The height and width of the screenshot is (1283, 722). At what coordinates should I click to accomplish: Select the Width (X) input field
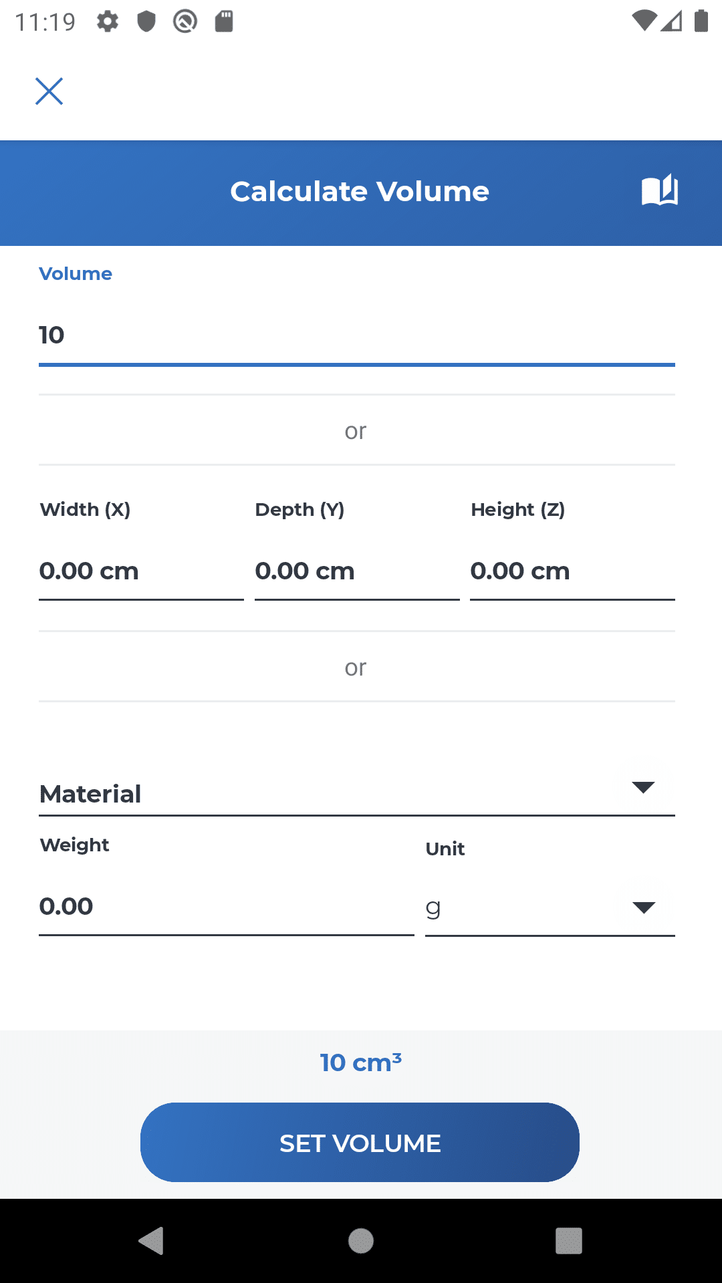(x=141, y=572)
